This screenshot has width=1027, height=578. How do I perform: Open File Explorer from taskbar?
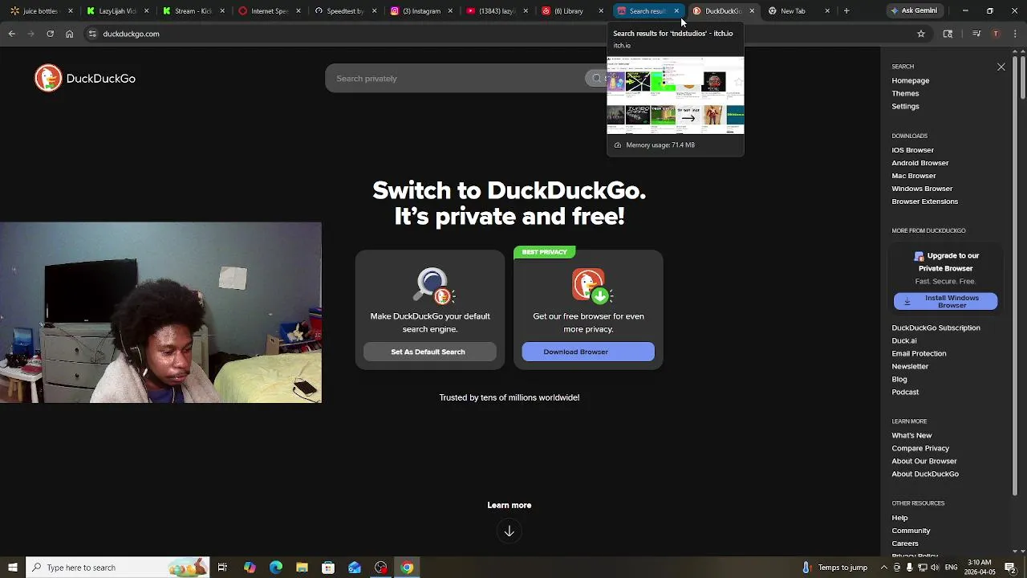coord(302,568)
